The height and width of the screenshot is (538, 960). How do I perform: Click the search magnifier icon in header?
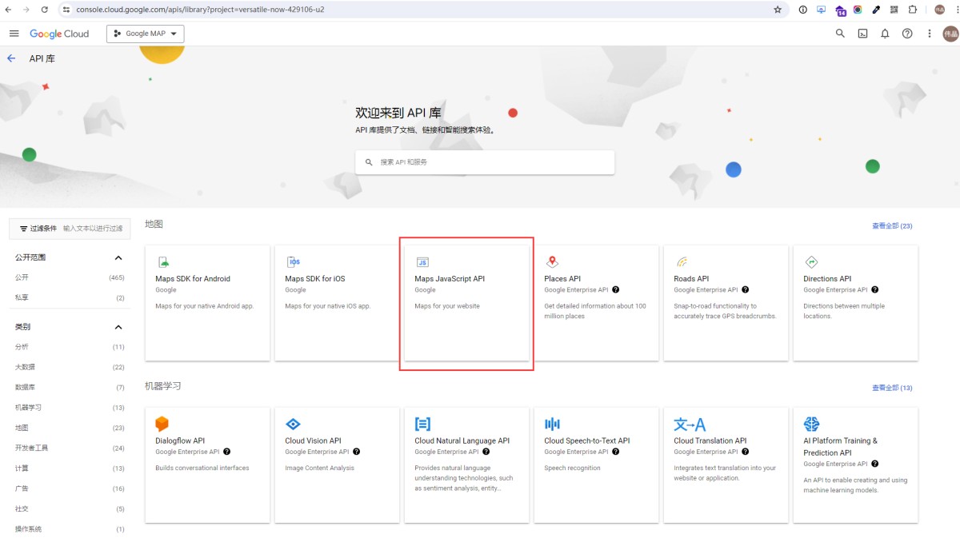(x=840, y=34)
